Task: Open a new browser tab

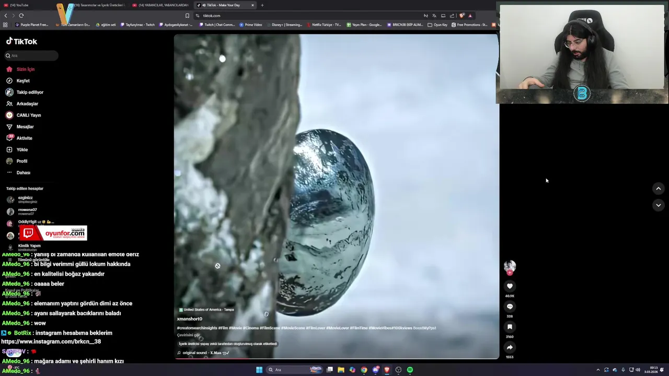Action: pos(262,5)
